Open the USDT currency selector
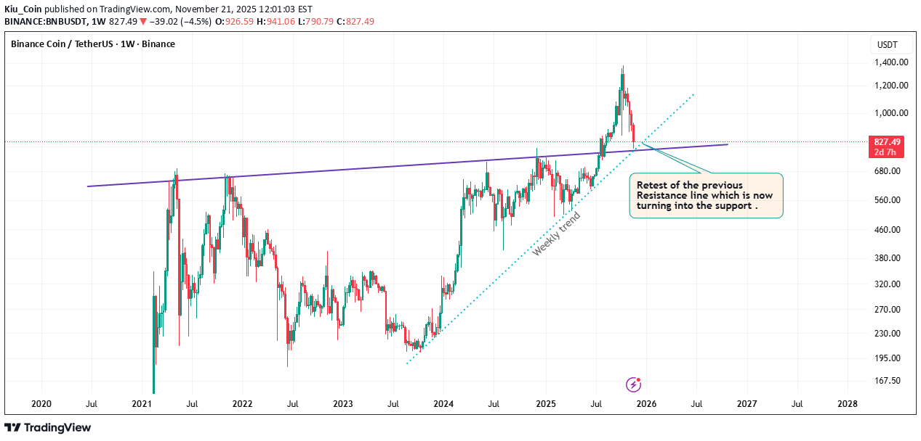This screenshot has width=921, height=441. point(888,45)
